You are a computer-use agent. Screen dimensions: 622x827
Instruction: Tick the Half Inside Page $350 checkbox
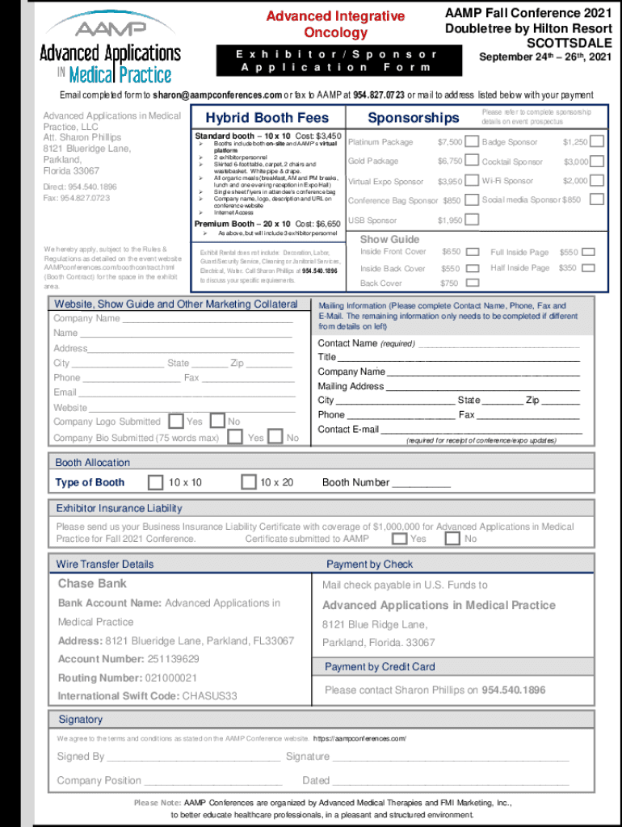pos(588,268)
